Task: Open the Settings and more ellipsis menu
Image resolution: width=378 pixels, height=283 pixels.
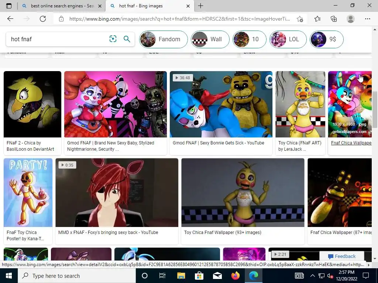Action: click(x=367, y=19)
